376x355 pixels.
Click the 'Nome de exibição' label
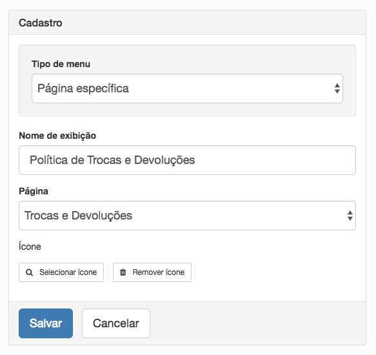pos(57,136)
